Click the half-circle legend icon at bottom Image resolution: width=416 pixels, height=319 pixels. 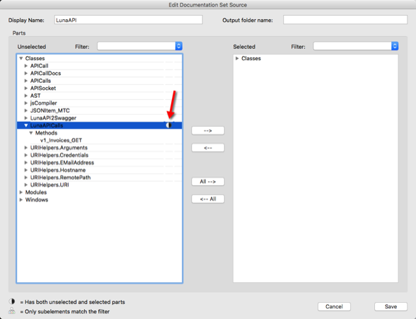[x=12, y=301]
